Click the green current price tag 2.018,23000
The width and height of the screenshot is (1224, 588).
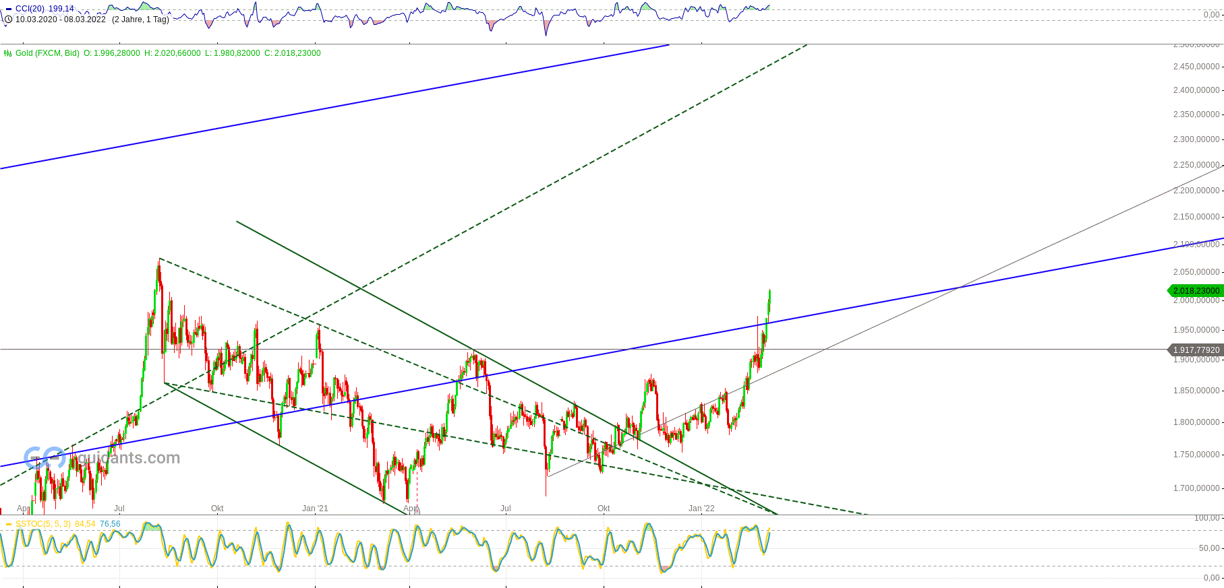[1196, 291]
